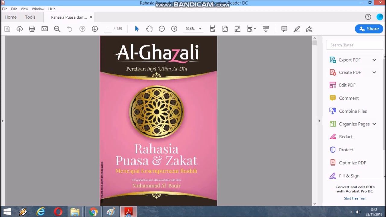This screenshot has height=217, width=386.
Task: Go to previous page arrow icon
Action: pos(82,29)
